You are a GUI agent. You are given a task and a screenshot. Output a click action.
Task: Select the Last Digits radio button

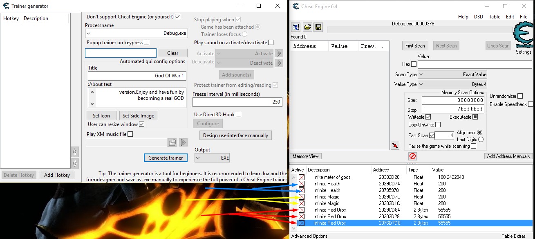(481, 140)
